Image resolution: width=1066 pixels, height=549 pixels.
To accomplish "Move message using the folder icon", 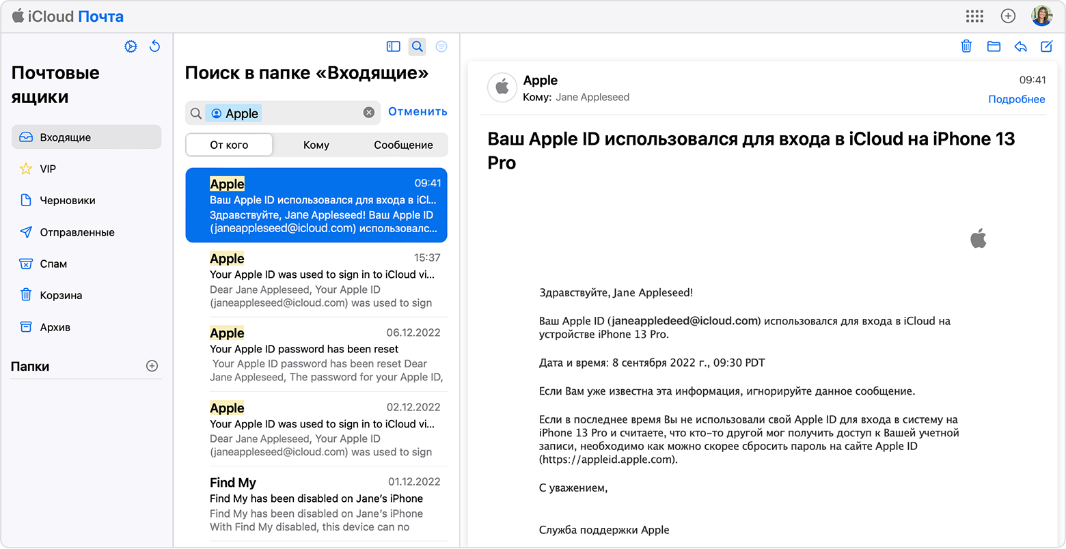I will pyautogui.click(x=994, y=46).
